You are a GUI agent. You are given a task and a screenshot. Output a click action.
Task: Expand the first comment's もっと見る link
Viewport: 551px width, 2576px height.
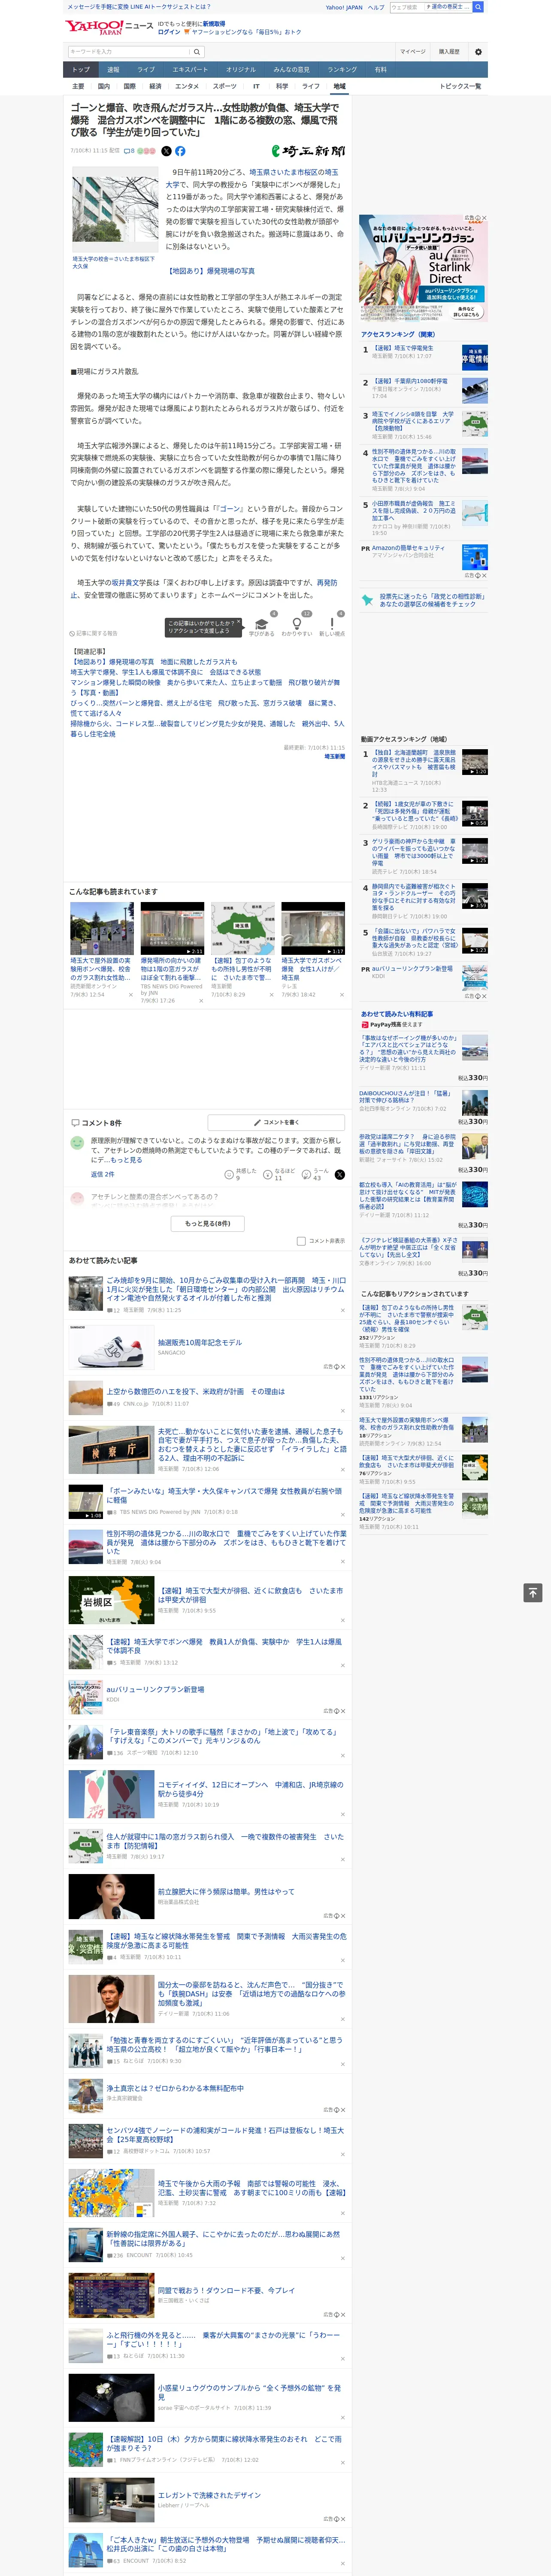(127, 1159)
